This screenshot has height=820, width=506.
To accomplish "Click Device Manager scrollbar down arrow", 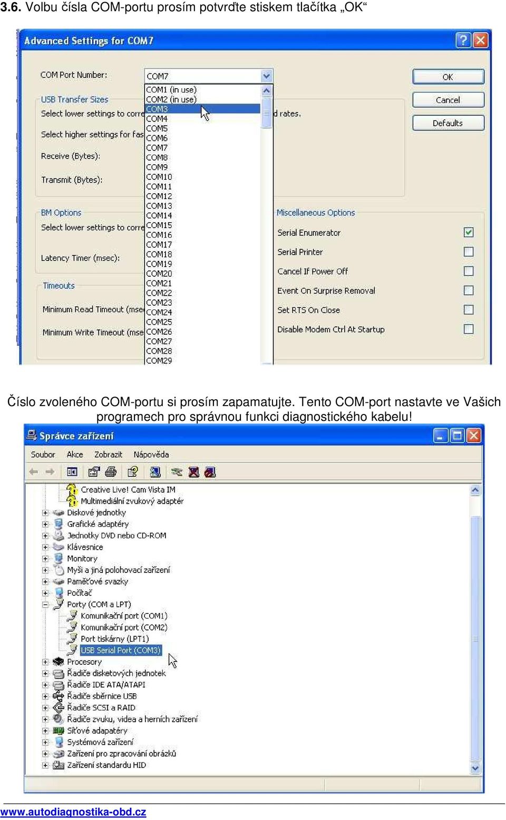I will (x=475, y=768).
